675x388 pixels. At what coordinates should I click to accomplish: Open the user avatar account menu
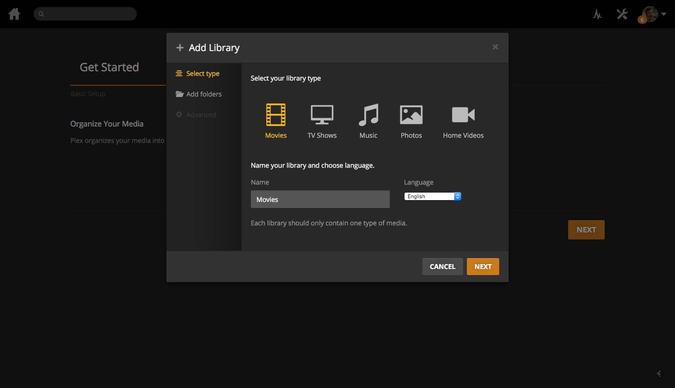[650, 14]
